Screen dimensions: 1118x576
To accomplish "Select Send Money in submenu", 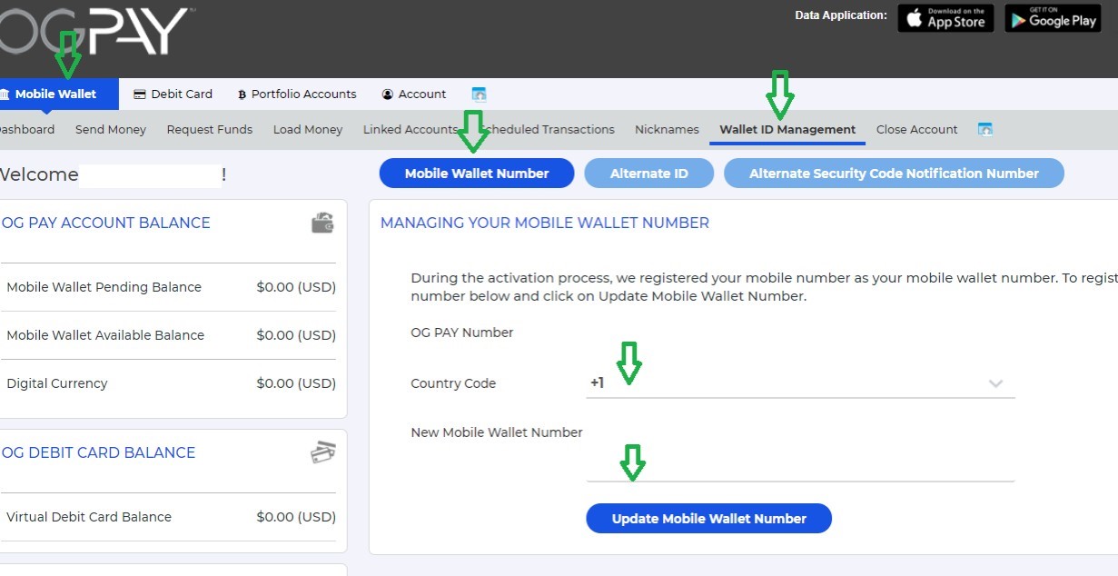I will click(x=111, y=129).
